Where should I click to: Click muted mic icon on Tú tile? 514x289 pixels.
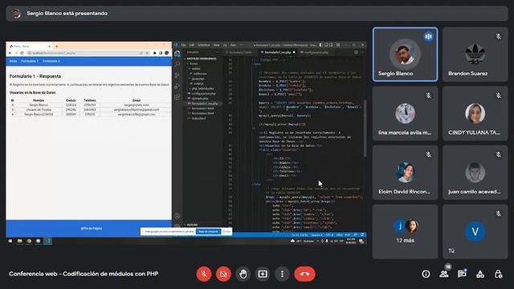point(498,214)
